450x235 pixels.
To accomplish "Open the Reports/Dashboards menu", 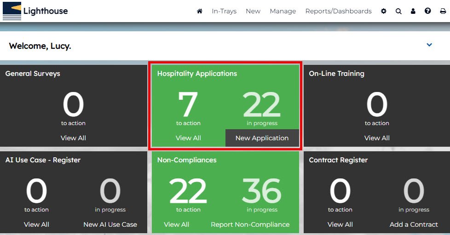I will (338, 11).
